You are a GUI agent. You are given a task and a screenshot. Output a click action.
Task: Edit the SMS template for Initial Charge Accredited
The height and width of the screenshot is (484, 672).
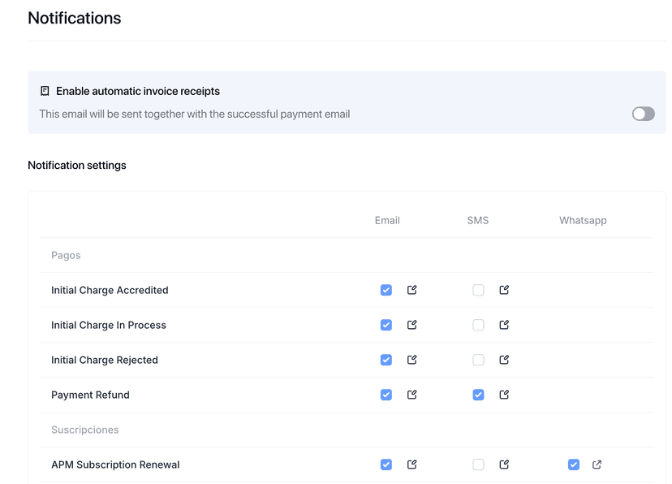[503, 290]
